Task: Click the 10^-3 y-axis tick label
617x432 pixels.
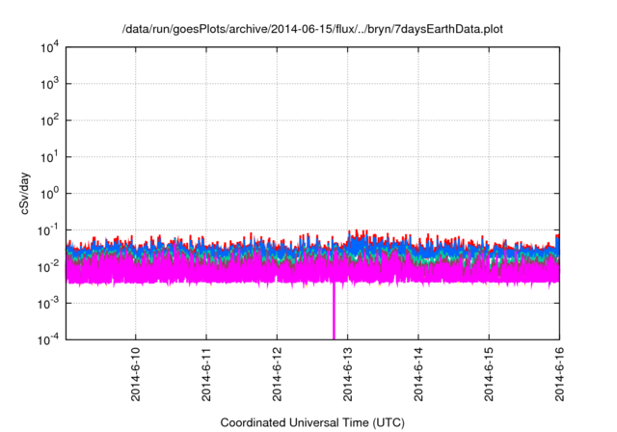Action: tap(48, 304)
